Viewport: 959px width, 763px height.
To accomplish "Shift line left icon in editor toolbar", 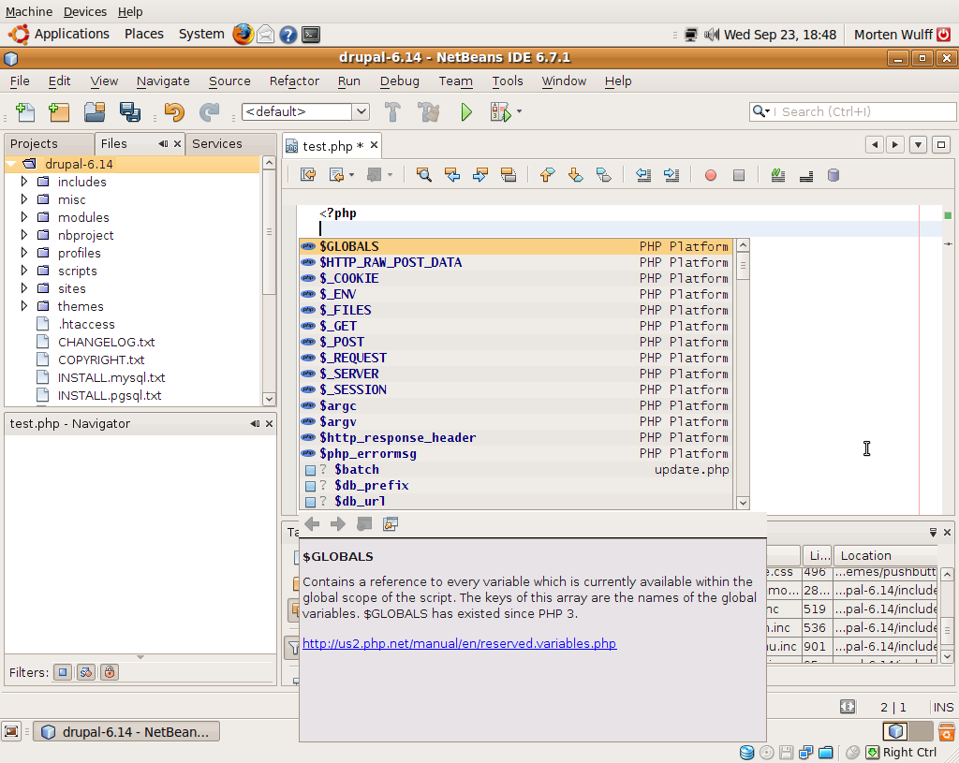I will 642,175.
